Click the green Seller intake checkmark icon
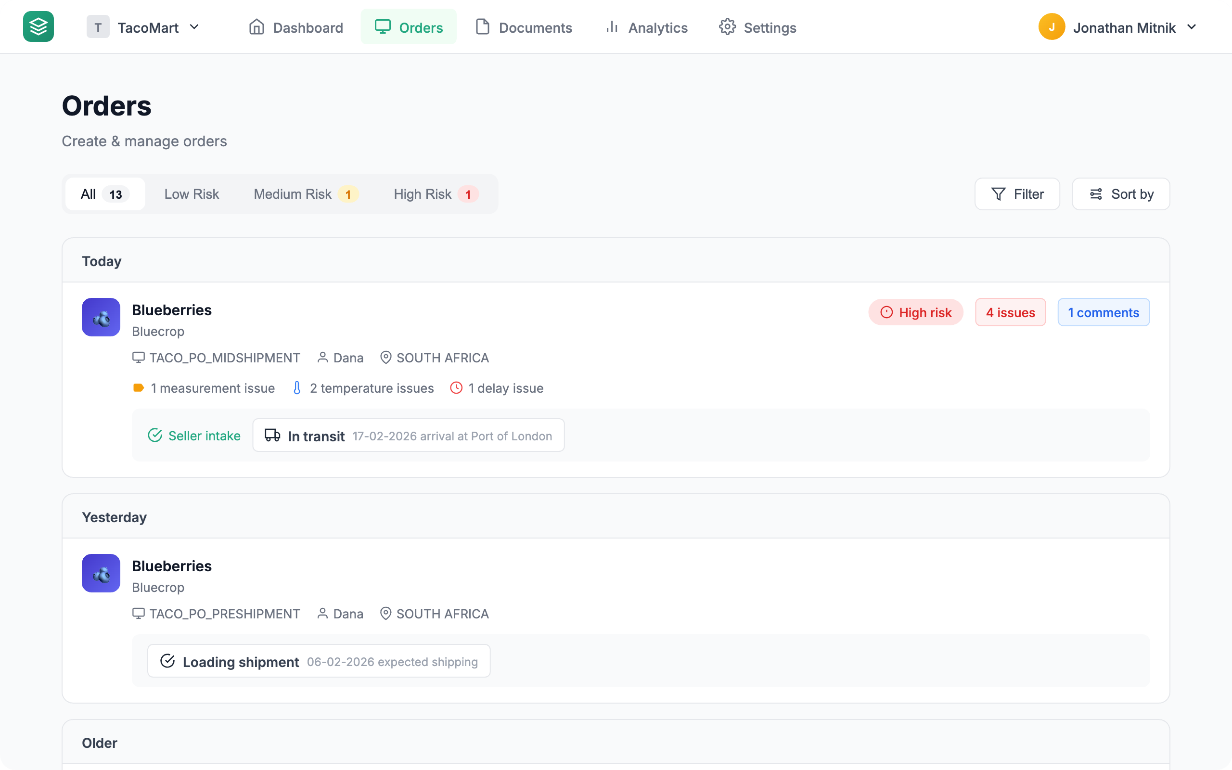 (155, 436)
